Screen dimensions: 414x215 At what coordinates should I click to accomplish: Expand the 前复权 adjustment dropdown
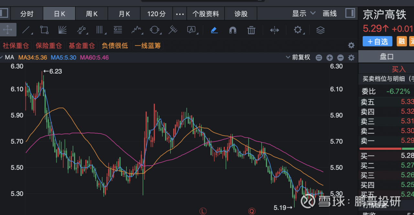[x=298, y=57]
